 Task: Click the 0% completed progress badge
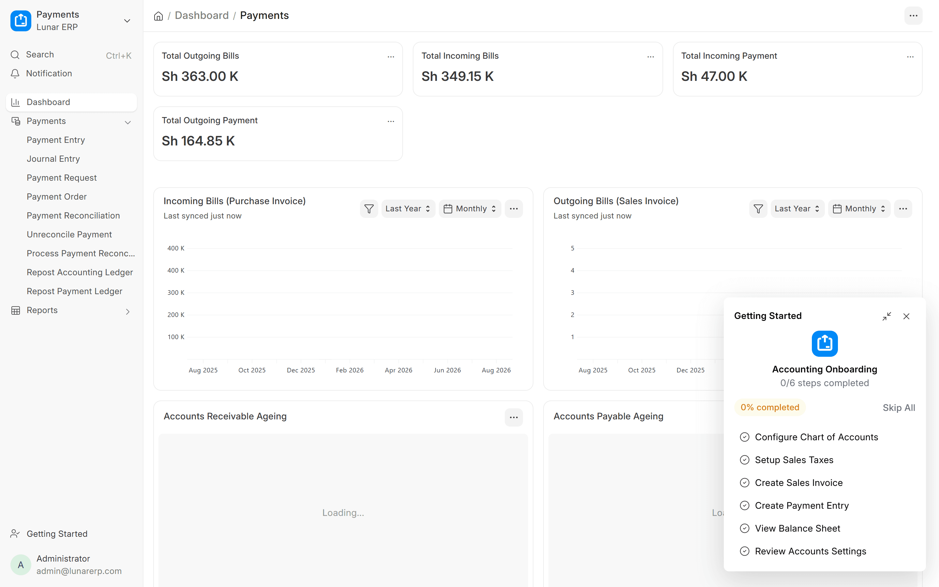tap(770, 408)
